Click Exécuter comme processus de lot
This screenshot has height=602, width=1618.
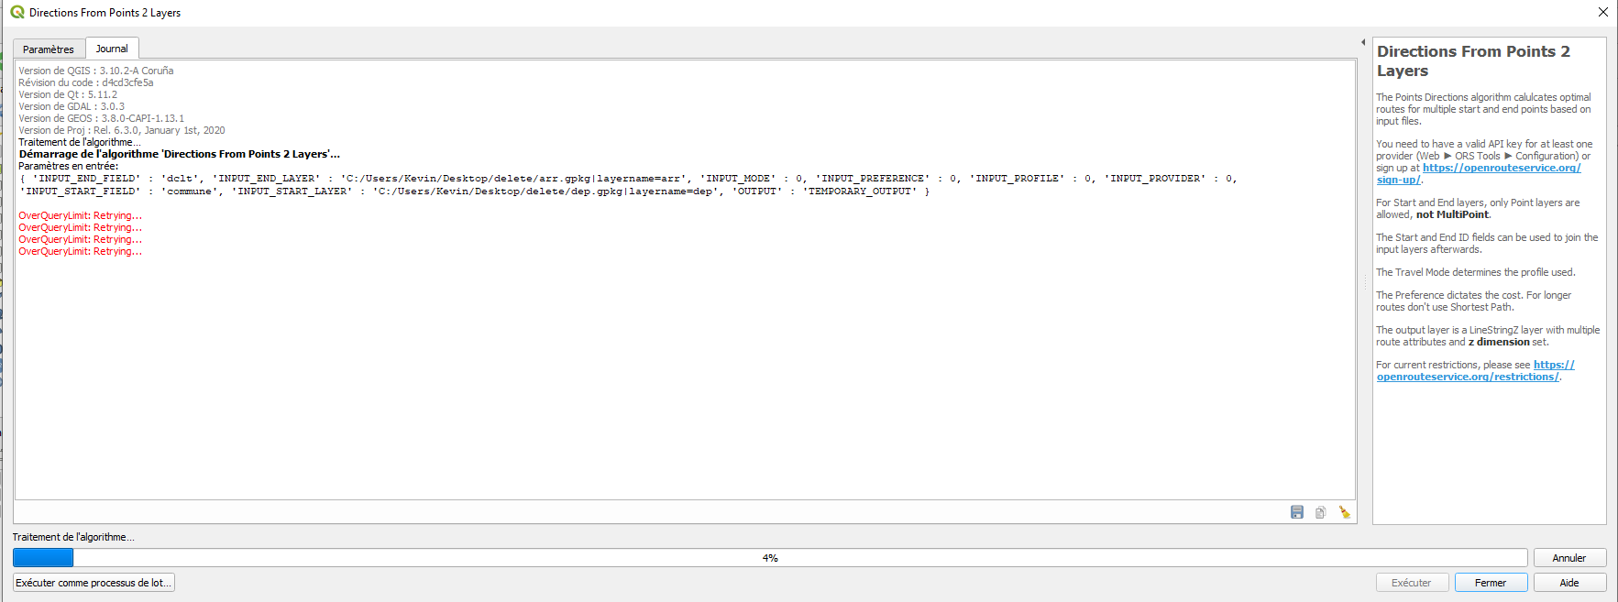(94, 583)
